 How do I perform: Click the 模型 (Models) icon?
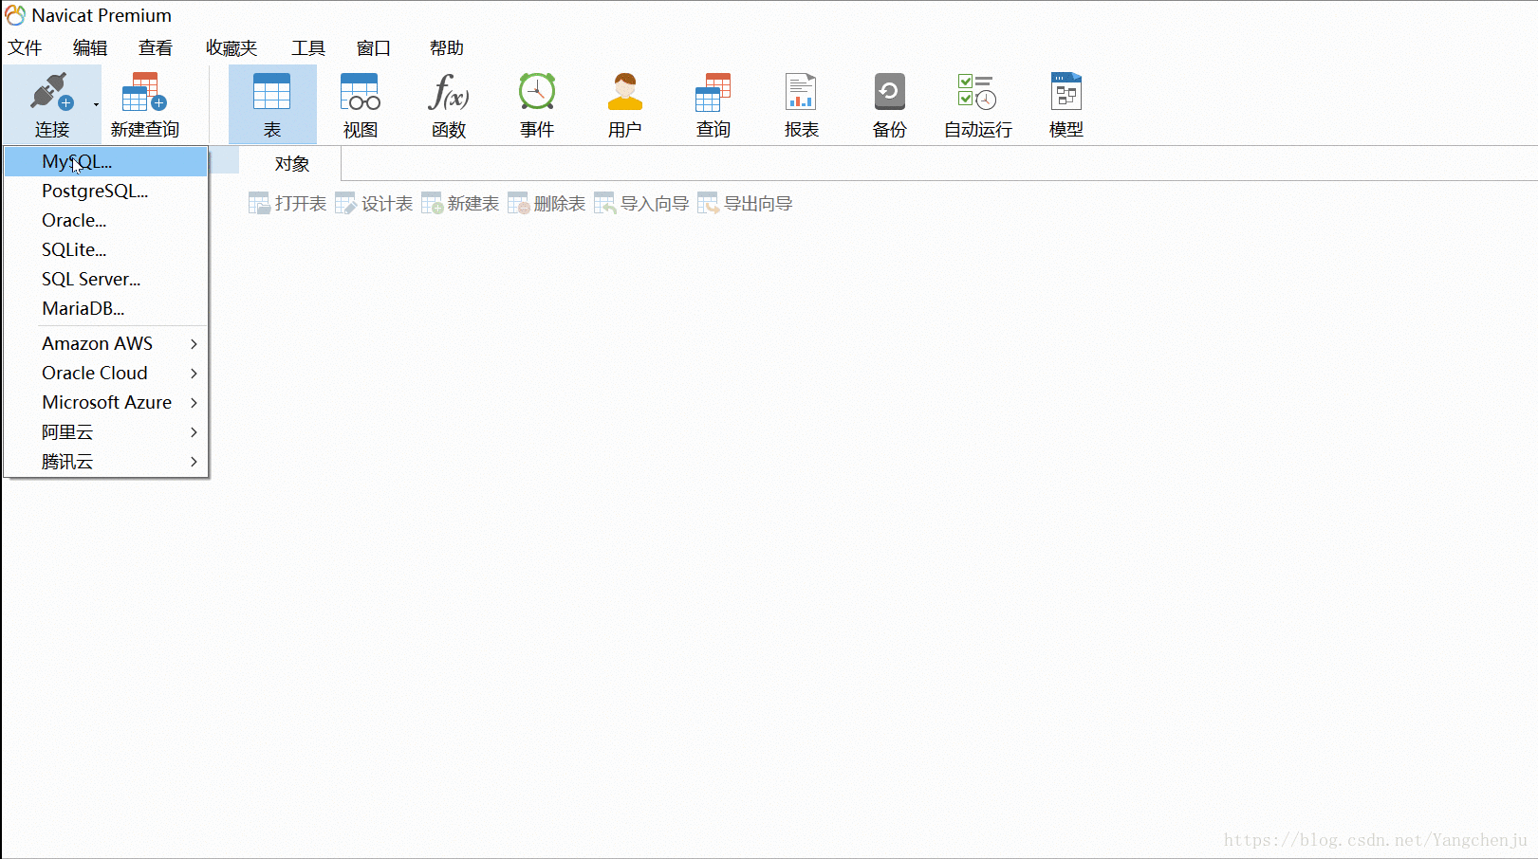[1065, 102]
